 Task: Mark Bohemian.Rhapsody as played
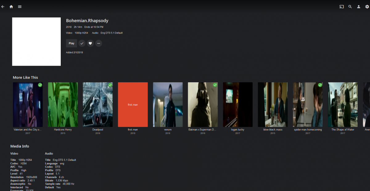tap(82, 43)
